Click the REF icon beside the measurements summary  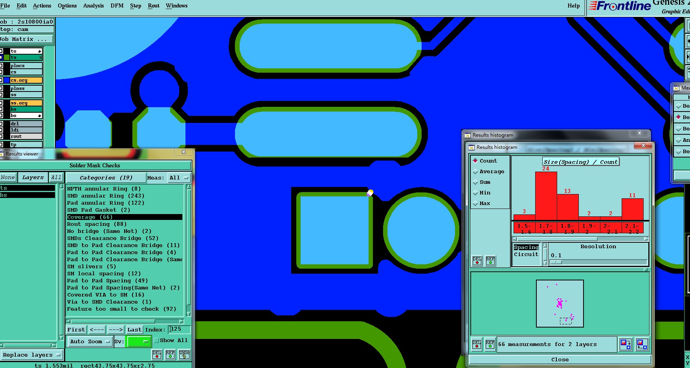[490, 344]
